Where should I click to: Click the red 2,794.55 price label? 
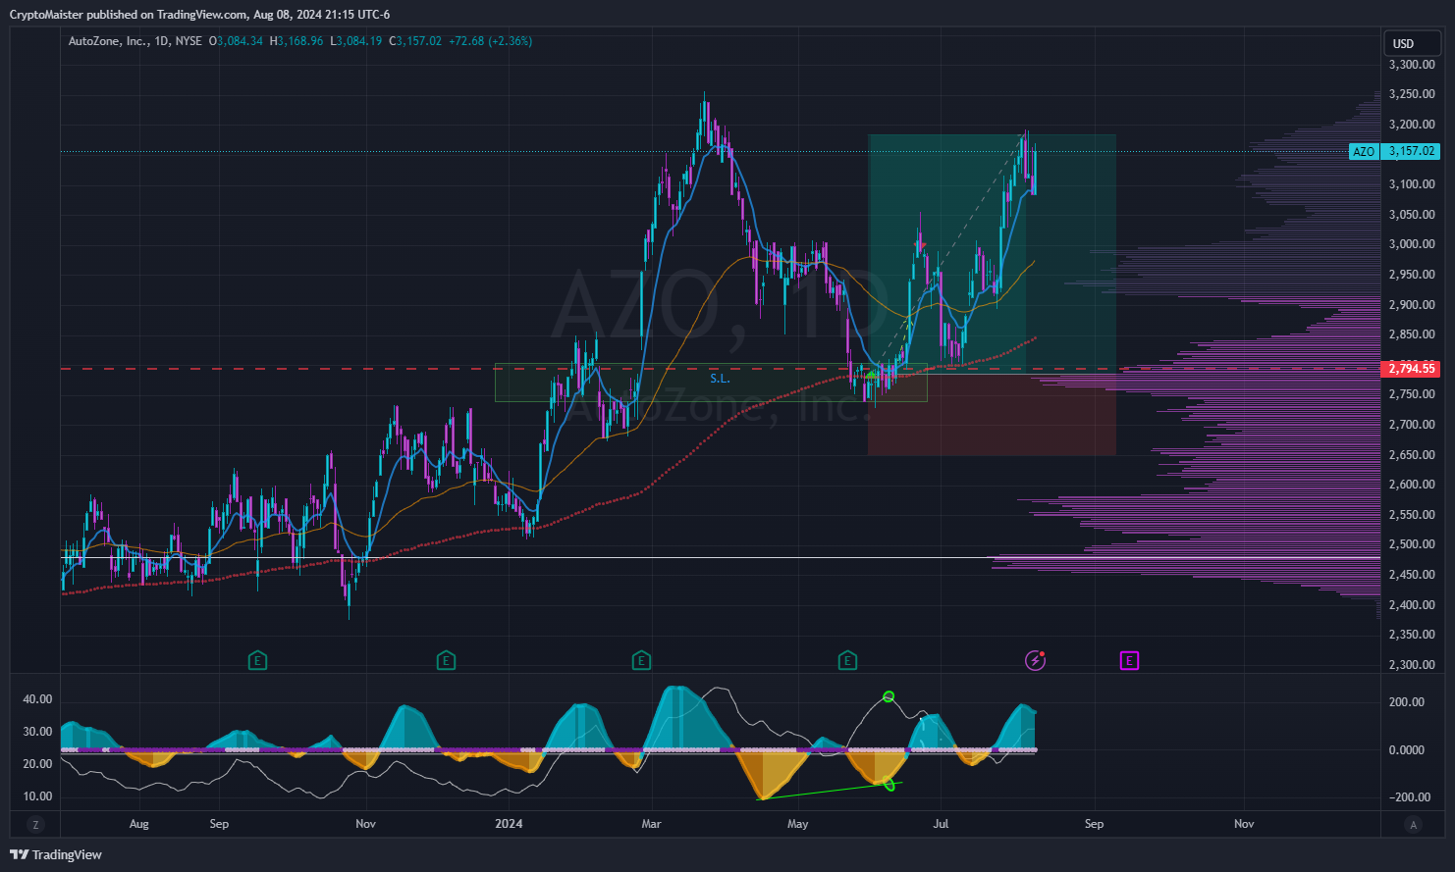pyautogui.click(x=1411, y=369)
